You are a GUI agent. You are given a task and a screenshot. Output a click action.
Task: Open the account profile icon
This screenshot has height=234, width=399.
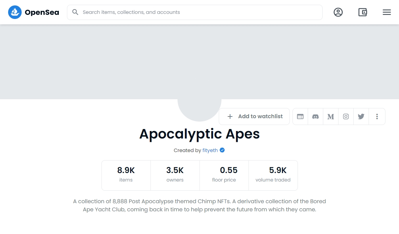(338, 12)
